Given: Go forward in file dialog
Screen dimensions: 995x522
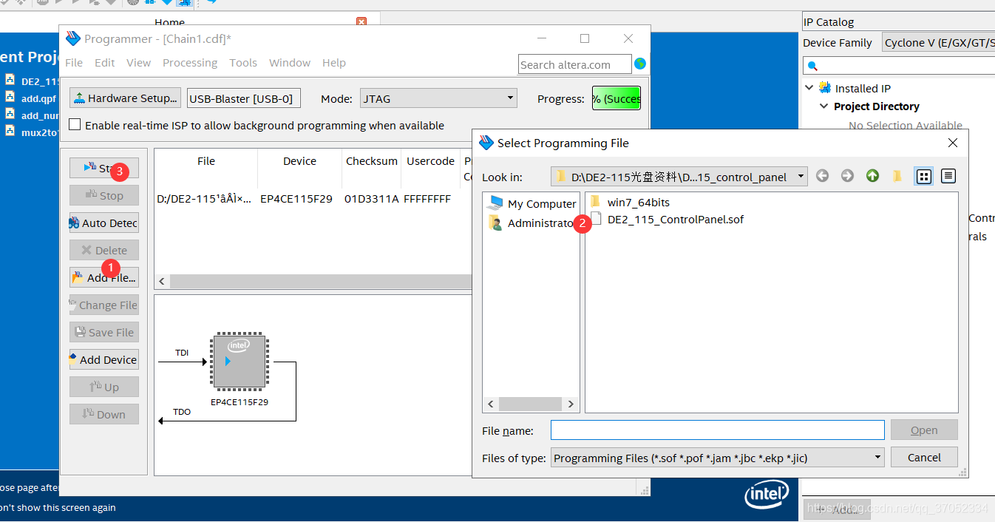Looking at the screenshot, I should 847,176.
